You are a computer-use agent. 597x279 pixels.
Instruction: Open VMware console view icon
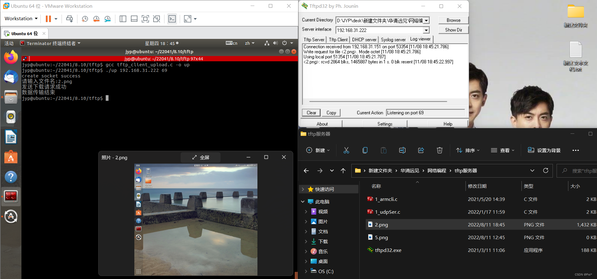pyautogui.click(x=172, y=19)
